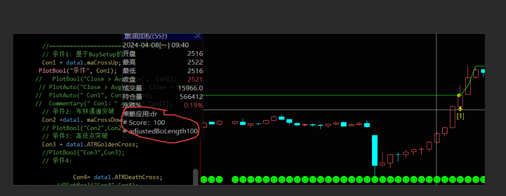Select the yellow circle on green line

(459, 95)
